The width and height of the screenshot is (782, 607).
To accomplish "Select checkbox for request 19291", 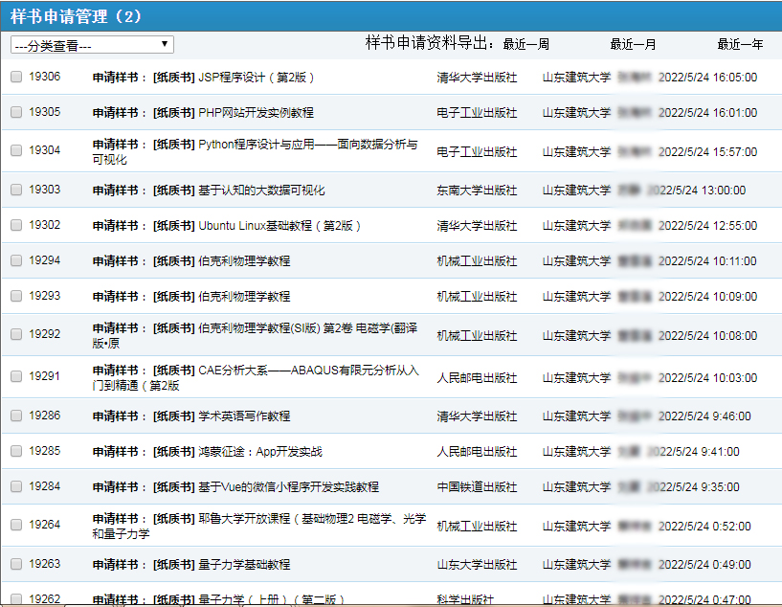I will (x=16, y=377).
